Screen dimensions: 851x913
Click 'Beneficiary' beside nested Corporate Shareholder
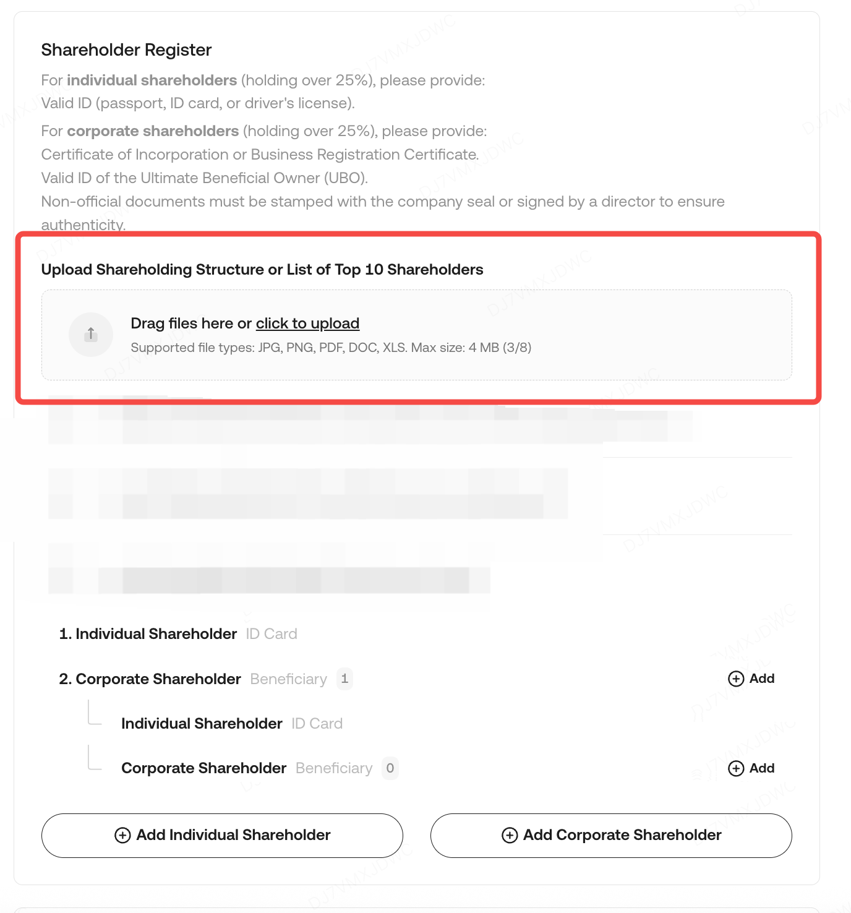[334, 768]
